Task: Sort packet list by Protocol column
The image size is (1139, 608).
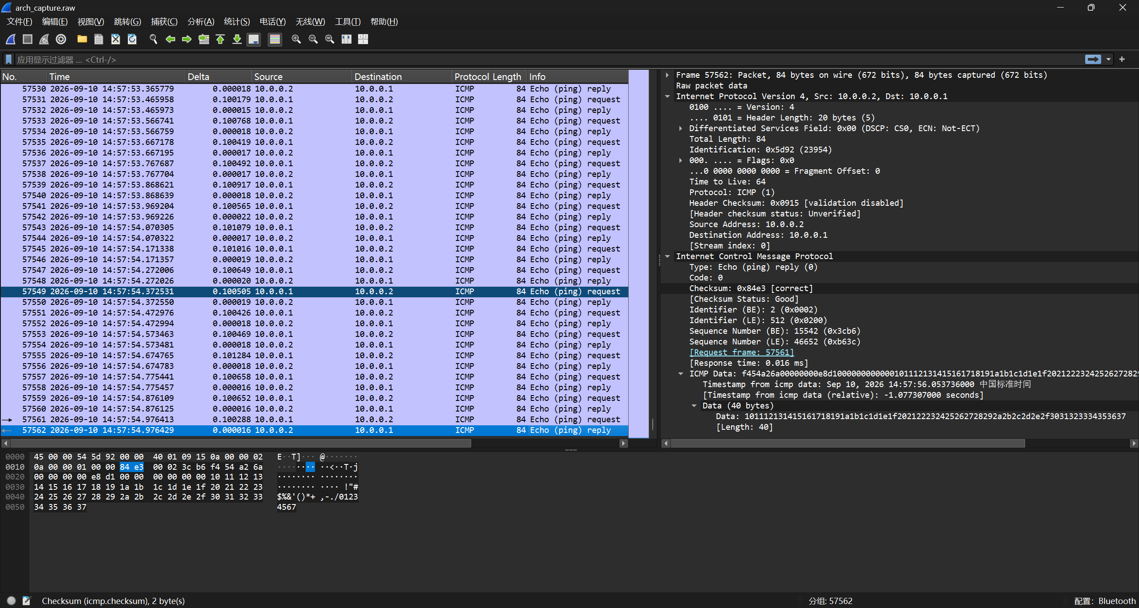Action: point(471,76)
